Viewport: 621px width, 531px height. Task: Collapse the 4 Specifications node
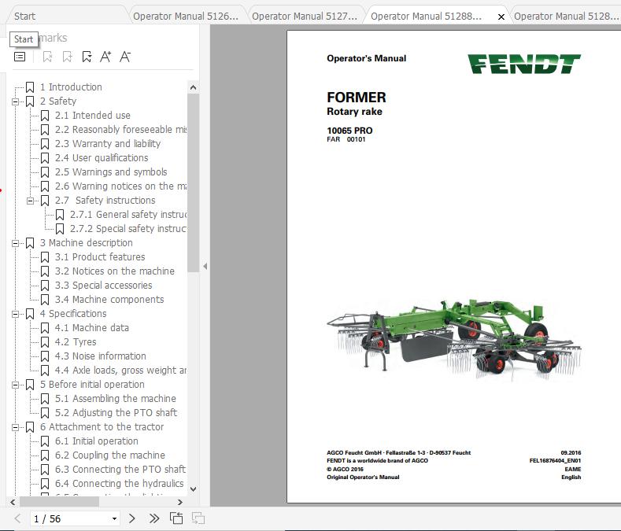pyautogui.click(x=15, y=315)
